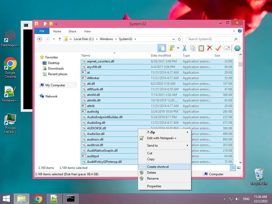Viewport: 272px width, 204px height.
Task: Open the dropdown arrow beside Folder Options
Action: point(178,48)
